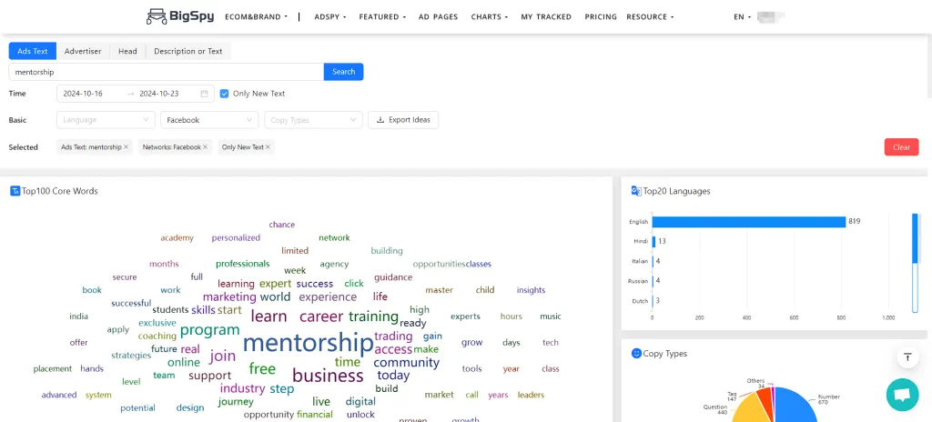This screenshot has height=422, width=932.
Task: Click the red Clear button
Action: [901, 147]
